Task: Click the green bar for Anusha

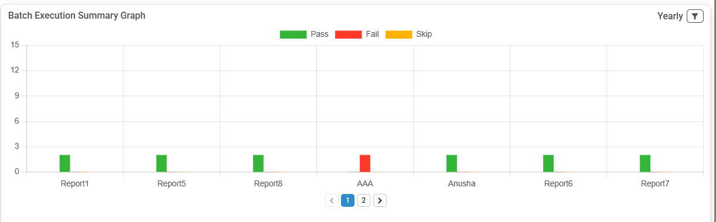Action: [452, 164]
